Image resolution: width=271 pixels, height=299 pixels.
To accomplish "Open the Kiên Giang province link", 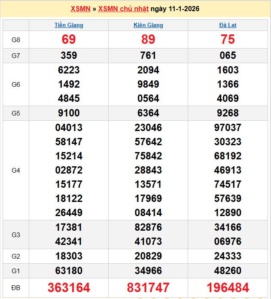I will click(148, 25).
